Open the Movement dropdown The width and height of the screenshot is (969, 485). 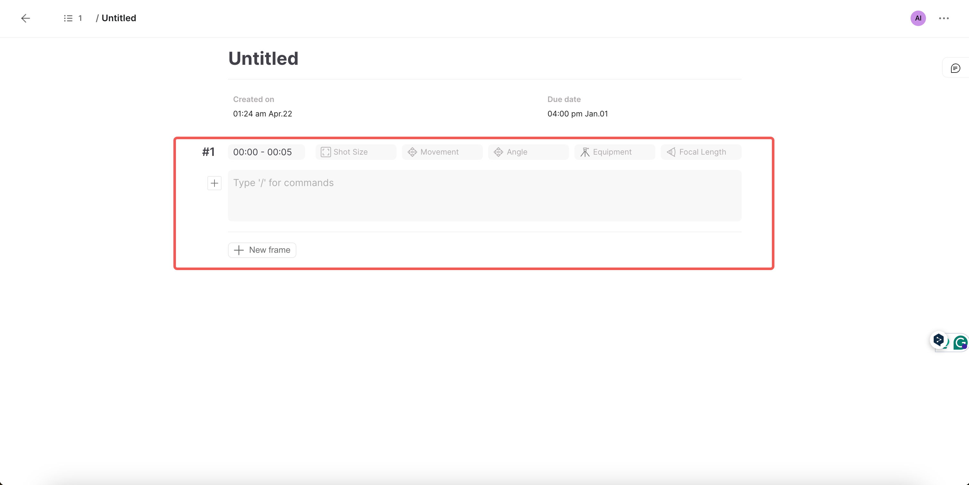click(x=442, y=152)
